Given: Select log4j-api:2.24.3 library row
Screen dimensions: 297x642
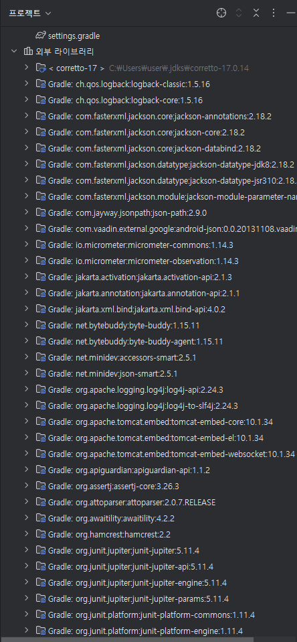Looking at the screenshot, I should pos(148,390).
